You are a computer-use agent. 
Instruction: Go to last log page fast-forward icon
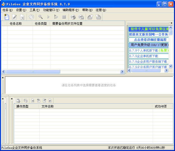(x=50, y=101)
